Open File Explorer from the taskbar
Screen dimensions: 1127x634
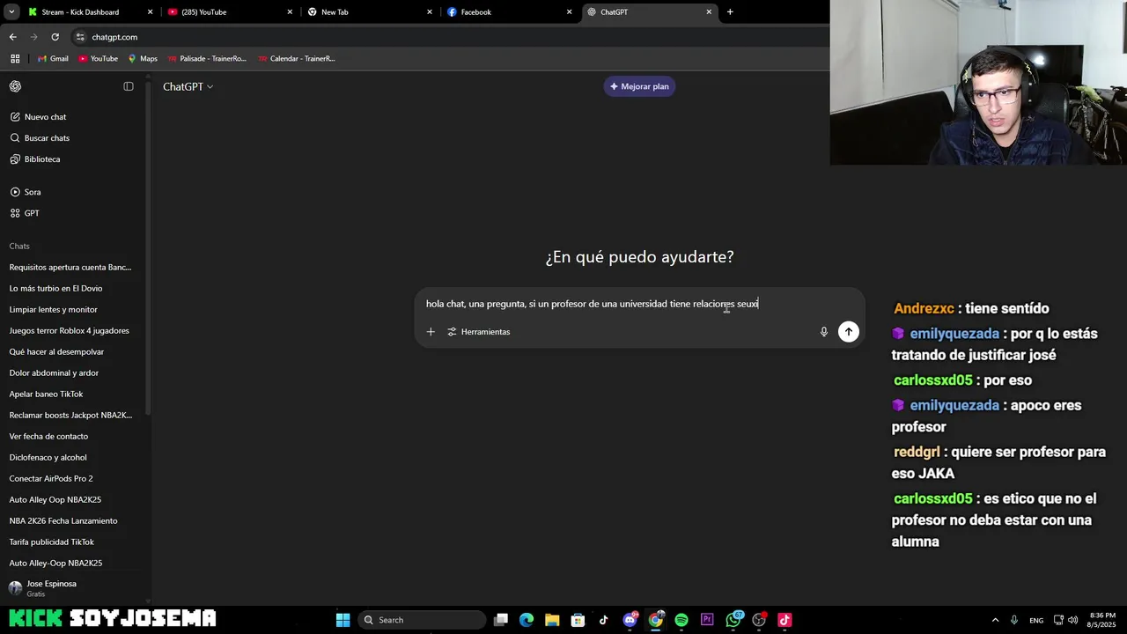(552, 620)
